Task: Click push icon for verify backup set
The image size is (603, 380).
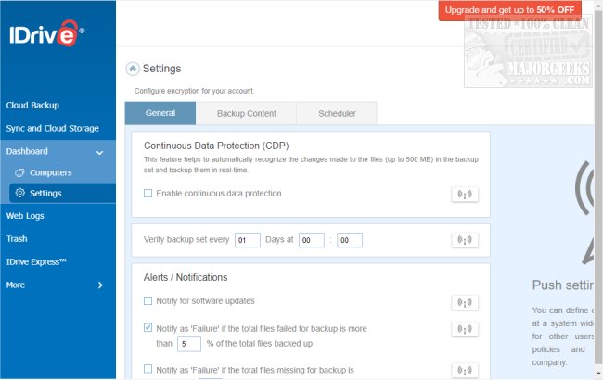Action: coord(464,240)
